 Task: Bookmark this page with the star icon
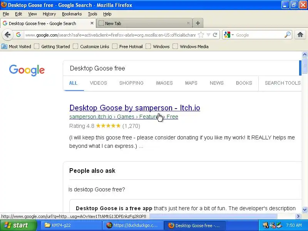click(x=201, y=35)
